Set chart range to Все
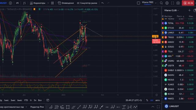This screenshot has width=196, height=110. coord(40,100)
